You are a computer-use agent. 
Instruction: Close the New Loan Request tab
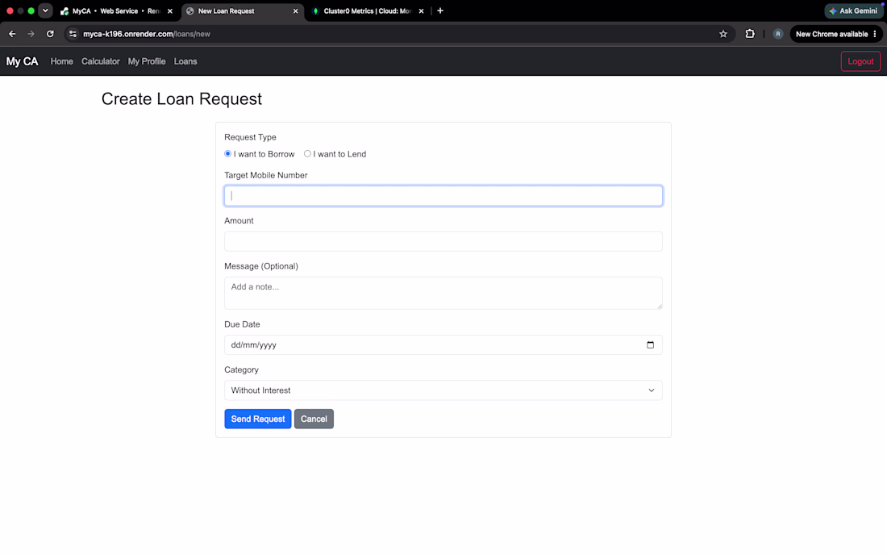click(x=295, y=10)
